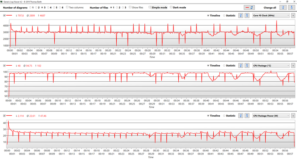
Task: Open the CPU Package [°C] dropdown
Action: [x=271, y=65]
